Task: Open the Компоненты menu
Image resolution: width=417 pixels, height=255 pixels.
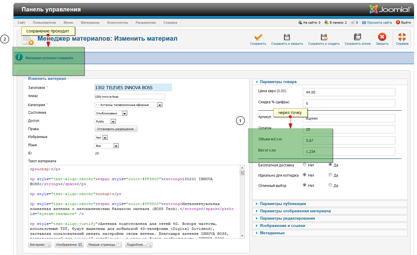Action: pos(117,23)
